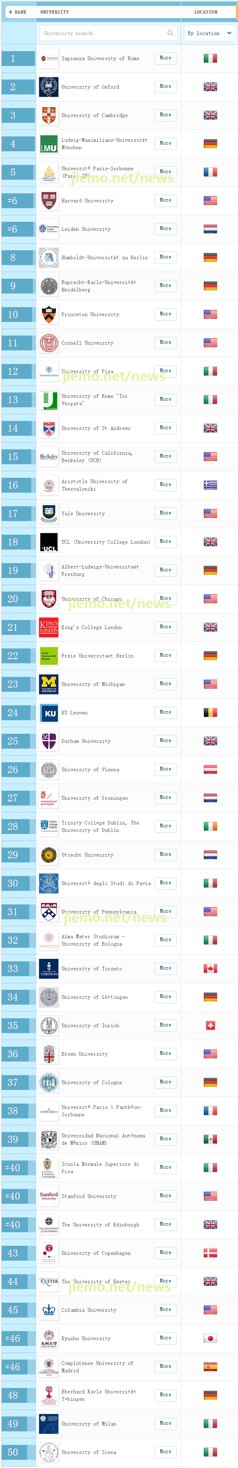Click the UNIVERSITY column header
This screenshot has width=238, height=1468.
click(55, 12)
